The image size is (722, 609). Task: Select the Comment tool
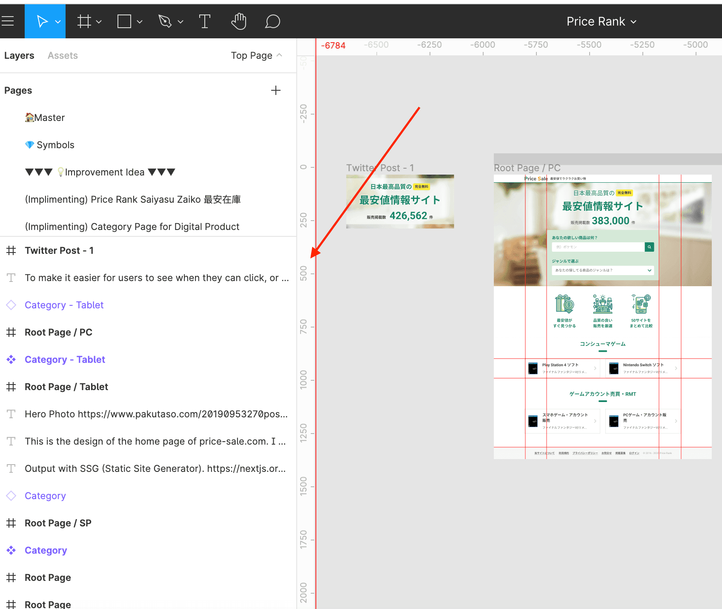(x=272, y=21)
